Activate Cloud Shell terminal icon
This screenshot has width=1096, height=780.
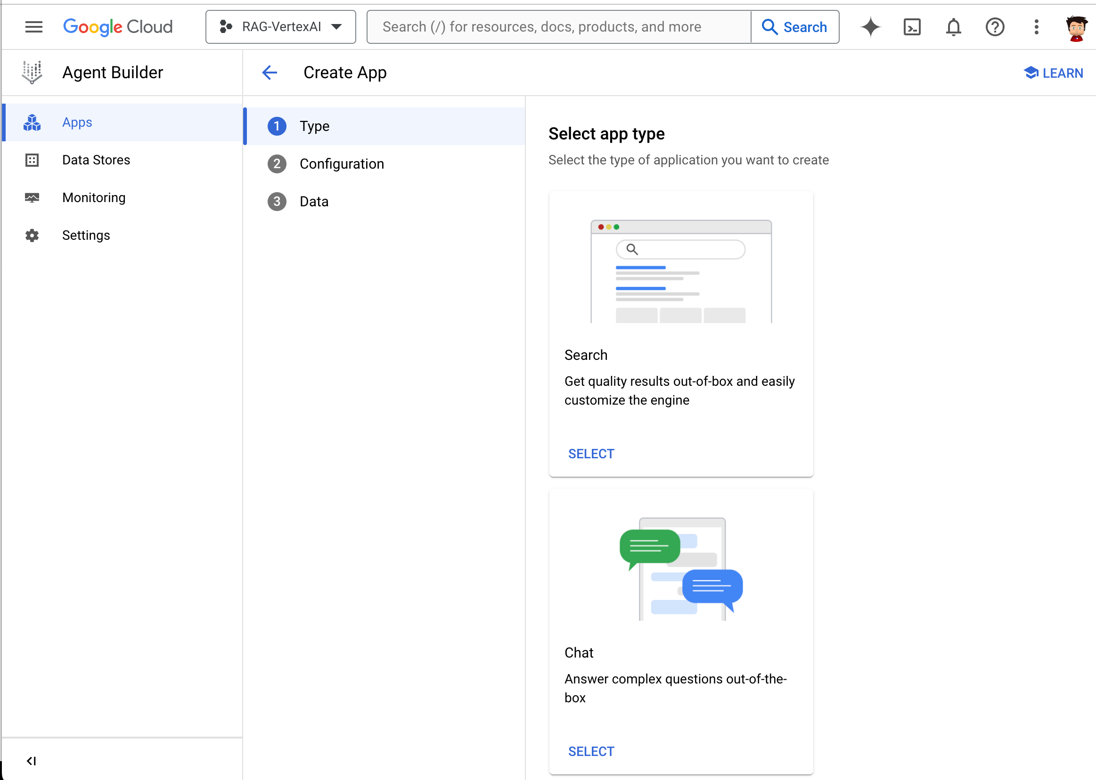point(911,27)
